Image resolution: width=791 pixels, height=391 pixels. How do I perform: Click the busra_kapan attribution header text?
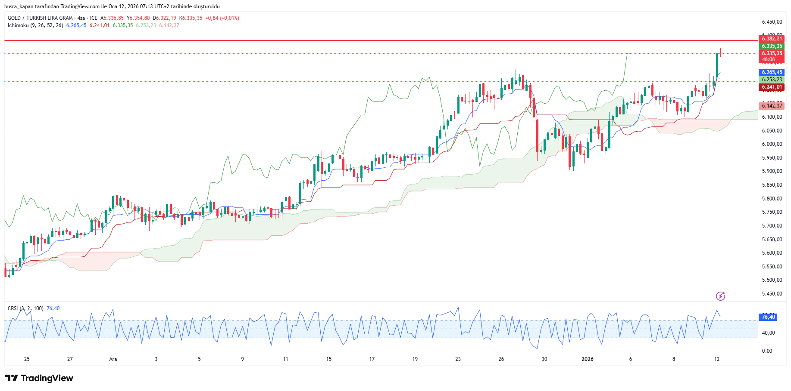[112, 6]
